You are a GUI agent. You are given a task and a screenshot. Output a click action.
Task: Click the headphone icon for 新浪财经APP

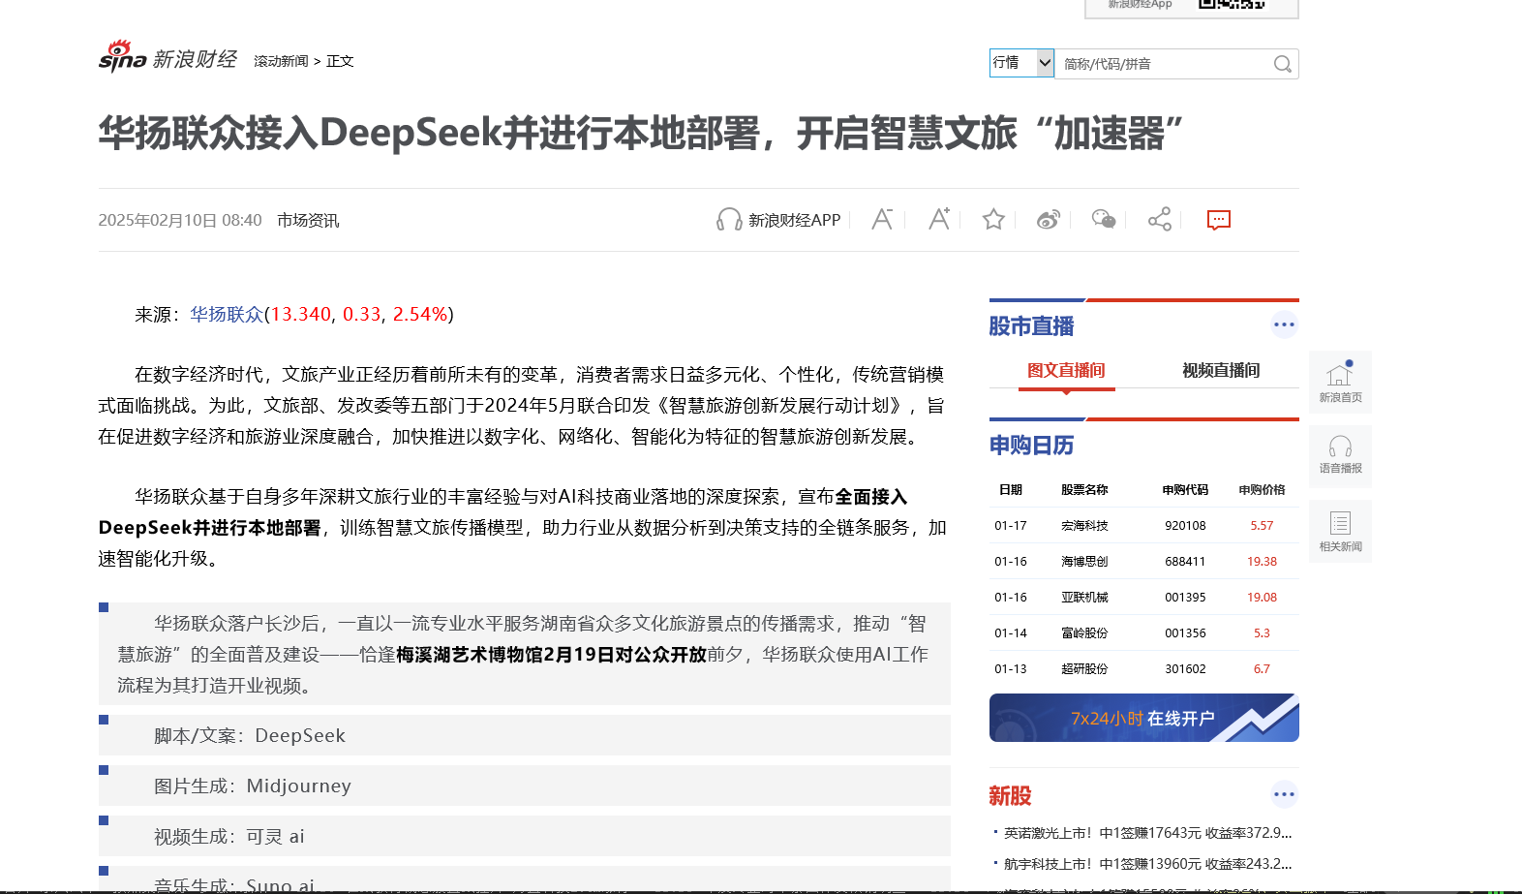point(728,220)
